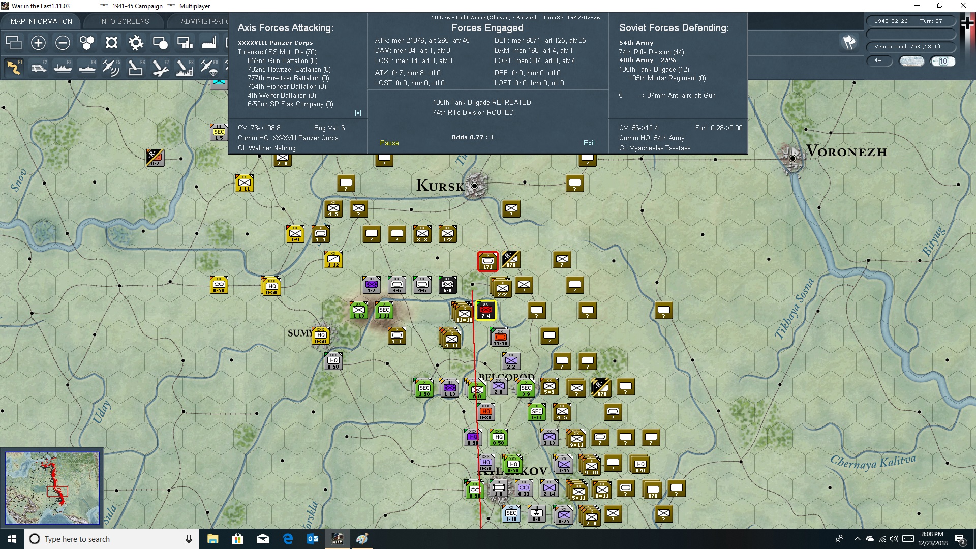Click the zoom out minus icon
This screenshot has height=549, width=976.
pyautogui.click(x=63, y=43)
